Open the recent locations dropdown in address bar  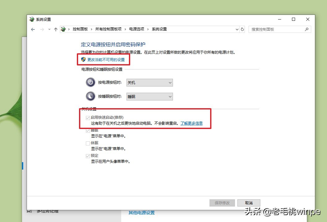tap(236, 29)
